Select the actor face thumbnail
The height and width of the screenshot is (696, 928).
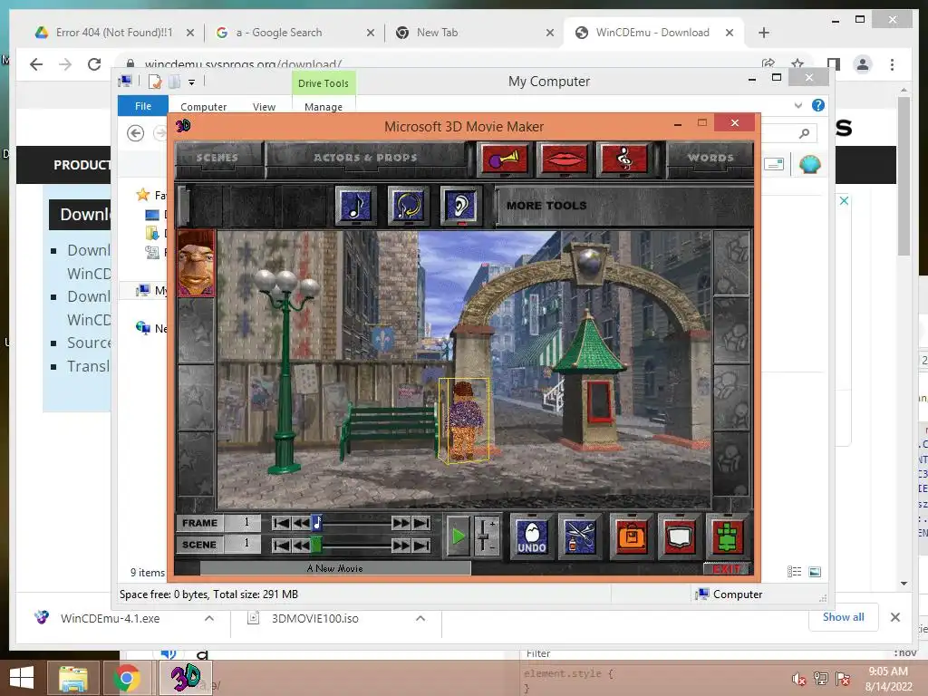click(196, 264)
